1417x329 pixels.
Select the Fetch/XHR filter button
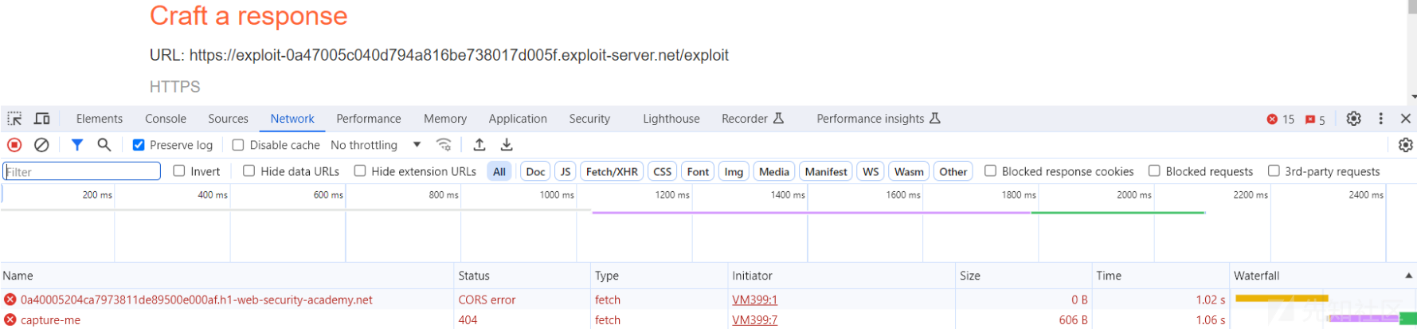point(612,171)
